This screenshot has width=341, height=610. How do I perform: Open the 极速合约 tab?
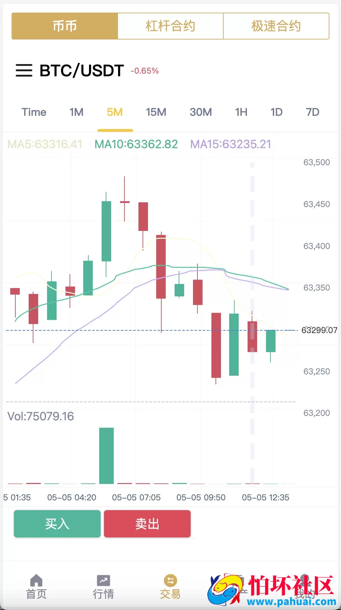[x=276, y=26]
